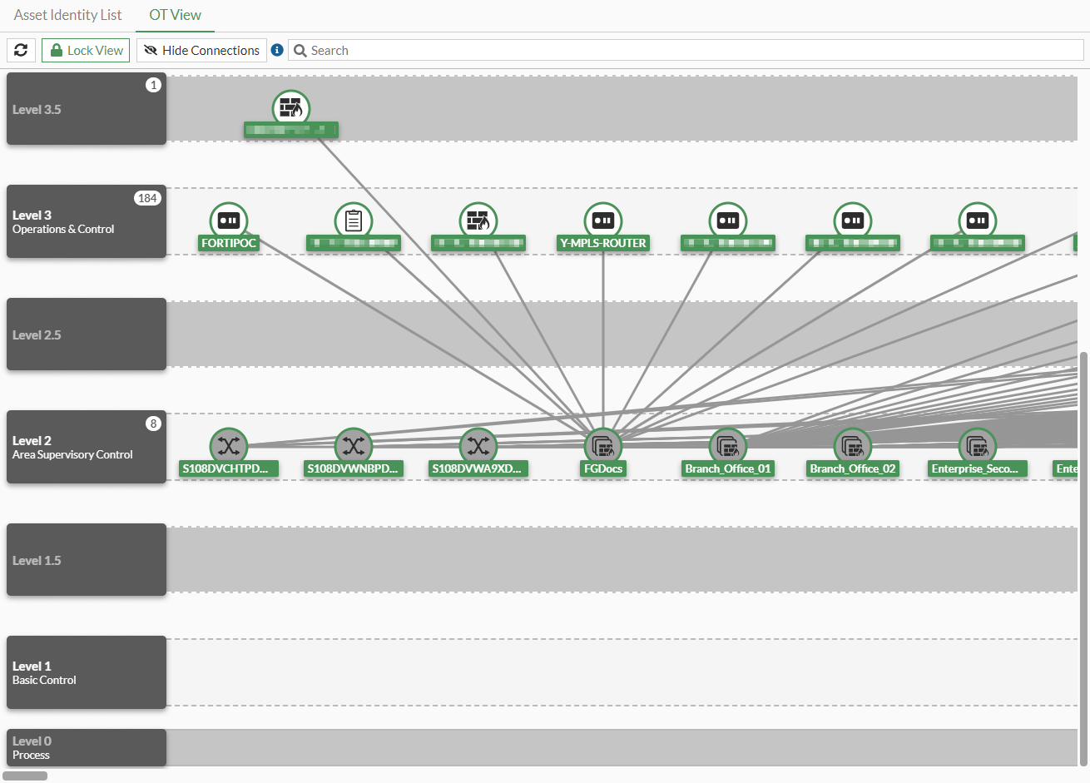Click the Branch_Office_02 device label

(853, 468)
